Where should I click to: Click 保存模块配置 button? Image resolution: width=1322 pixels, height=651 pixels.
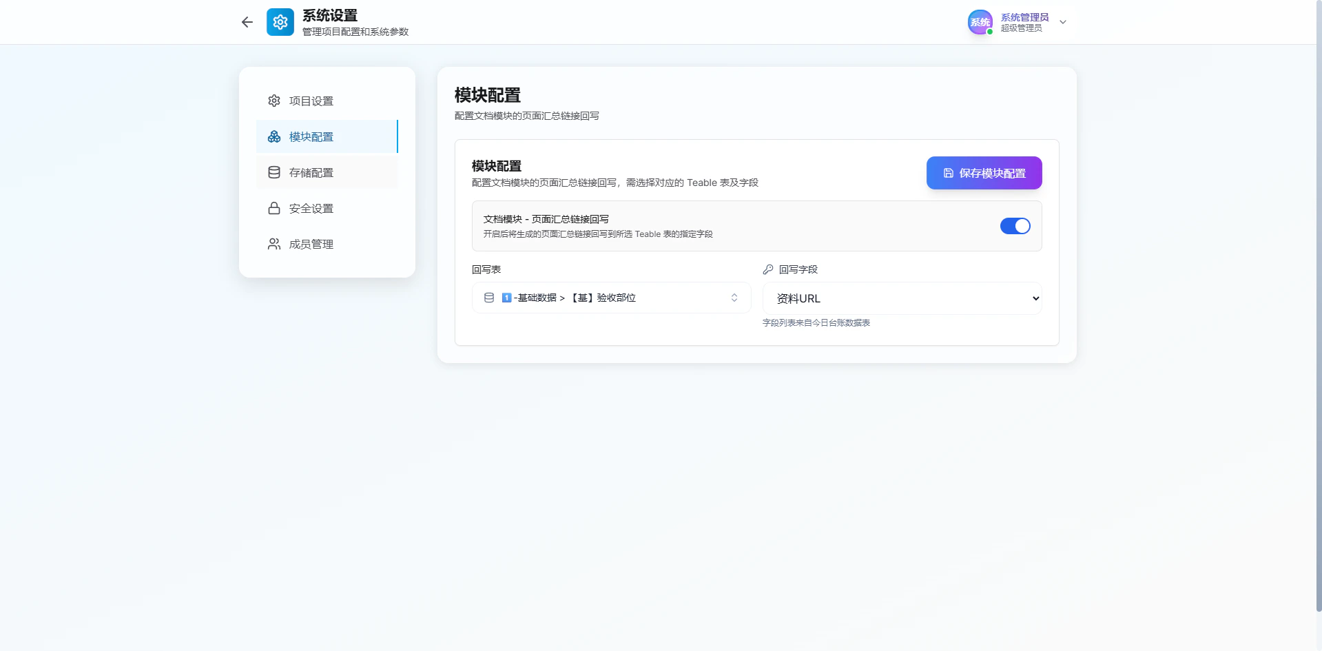984,173
